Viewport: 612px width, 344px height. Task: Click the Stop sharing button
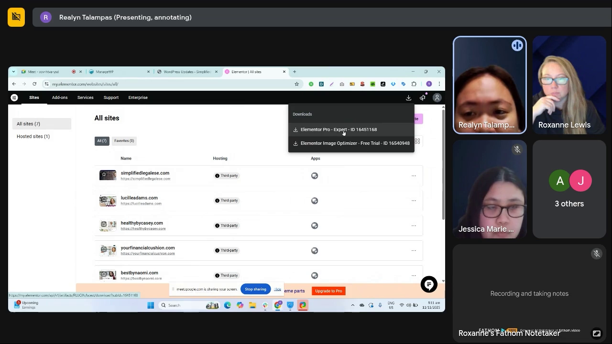pyautogui.click(x=255, y=289)
